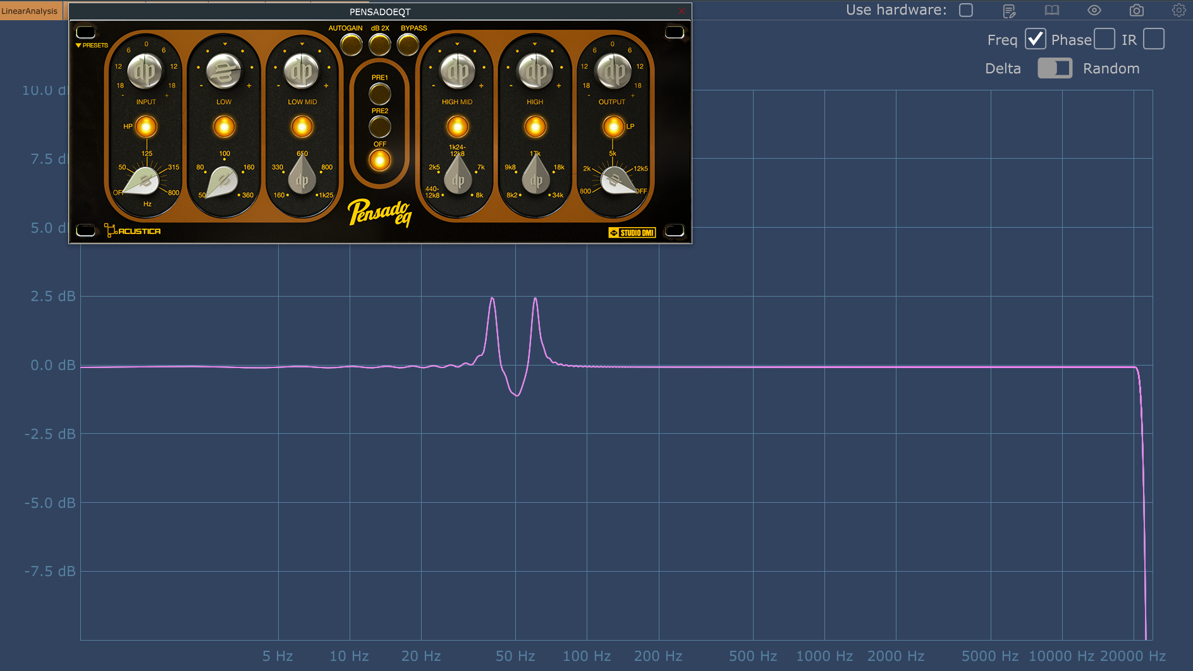1193x671 pixels.
Task: Click the PENSADOEQT window title bar
Action: [x=380, y=11]
